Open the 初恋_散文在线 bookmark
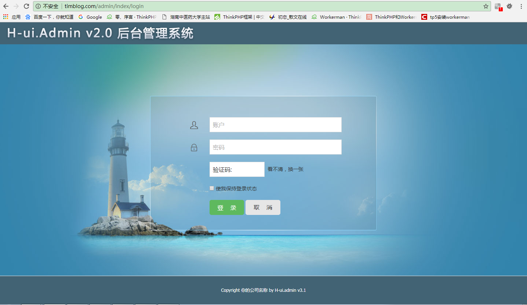 click(x=288, y=17)
